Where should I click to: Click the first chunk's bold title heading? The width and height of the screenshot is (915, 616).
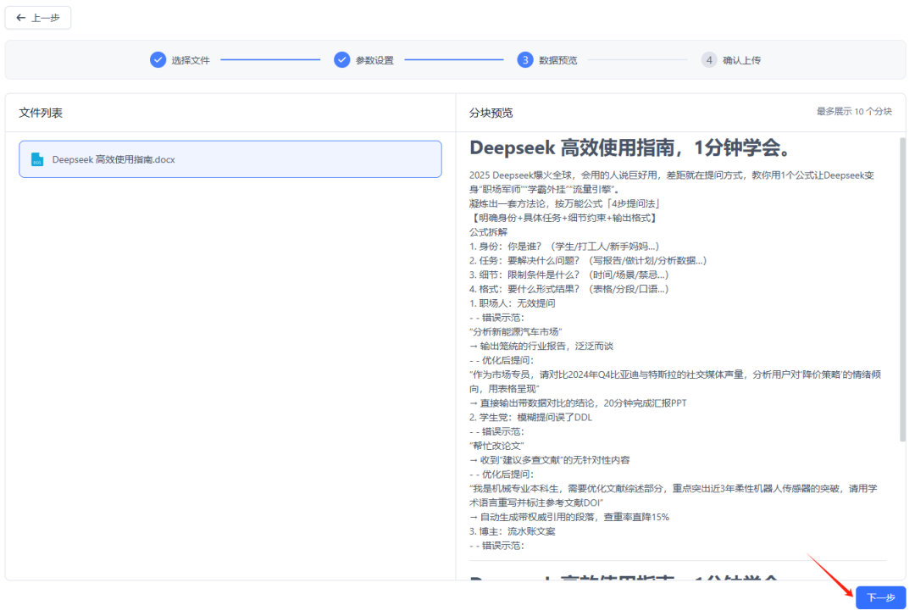point(630,148)
